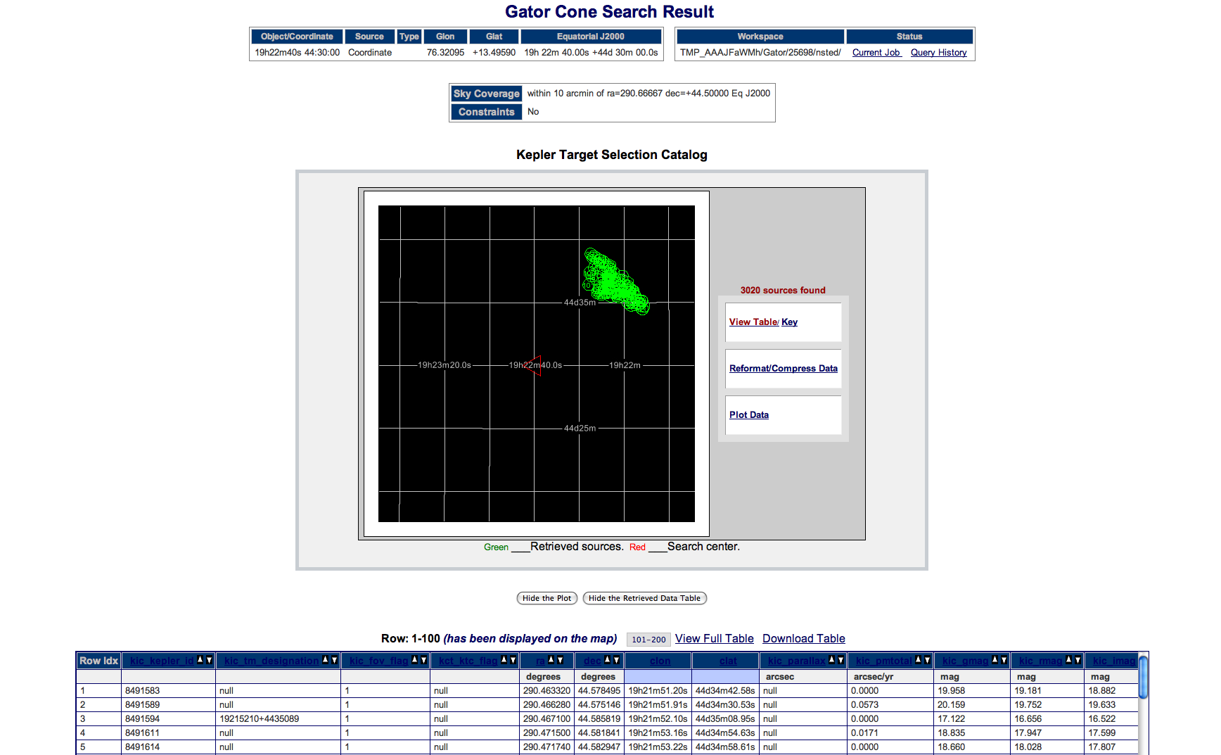Click workspace path TMP_AAAJFaWMh text
The image size is (1221, 755).
point(760,53)
